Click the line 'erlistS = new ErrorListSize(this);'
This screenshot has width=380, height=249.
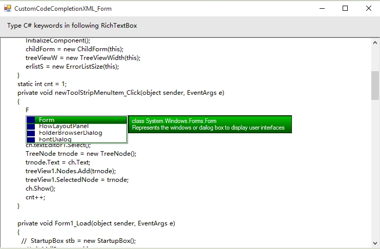click(72, 67)
